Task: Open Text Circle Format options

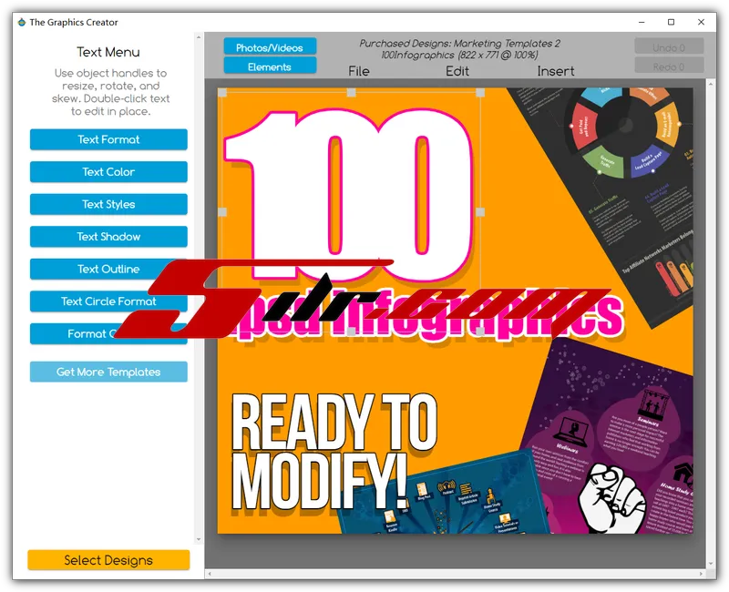Action: pos(108,301)
